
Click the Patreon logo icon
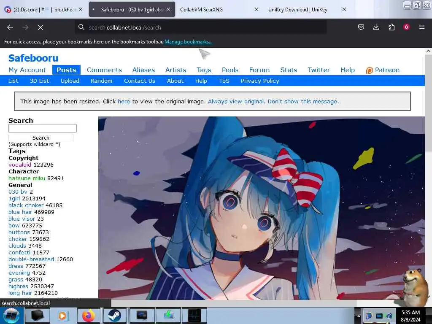(369, 70)
